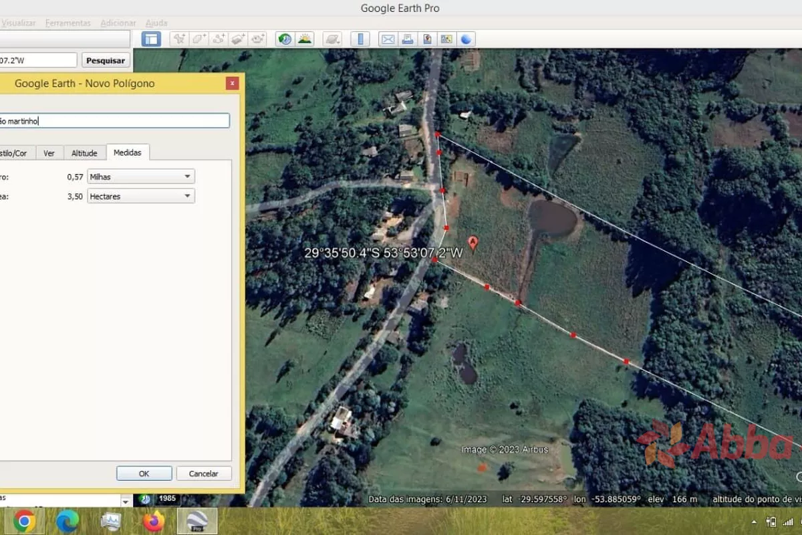
Task: Switch to the Estilo/Cor tab
Action: pyautogui.click(x=16, y=153)
